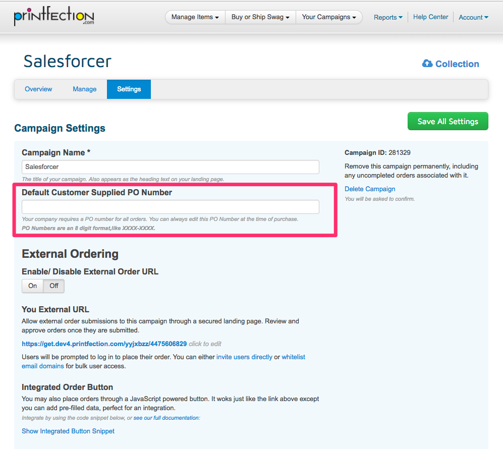Click the external order URL link
Viewport: 503px width, 449px height.
coord(104,344)
